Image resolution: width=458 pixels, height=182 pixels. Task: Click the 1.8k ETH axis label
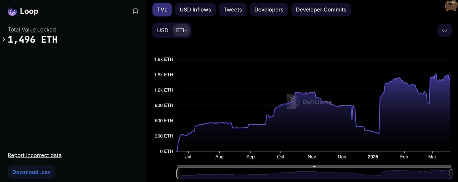164,60
